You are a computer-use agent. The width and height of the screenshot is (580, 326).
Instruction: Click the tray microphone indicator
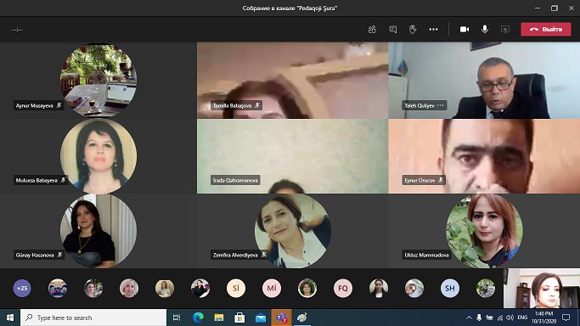pyautogui.click(x=479, y=318)
